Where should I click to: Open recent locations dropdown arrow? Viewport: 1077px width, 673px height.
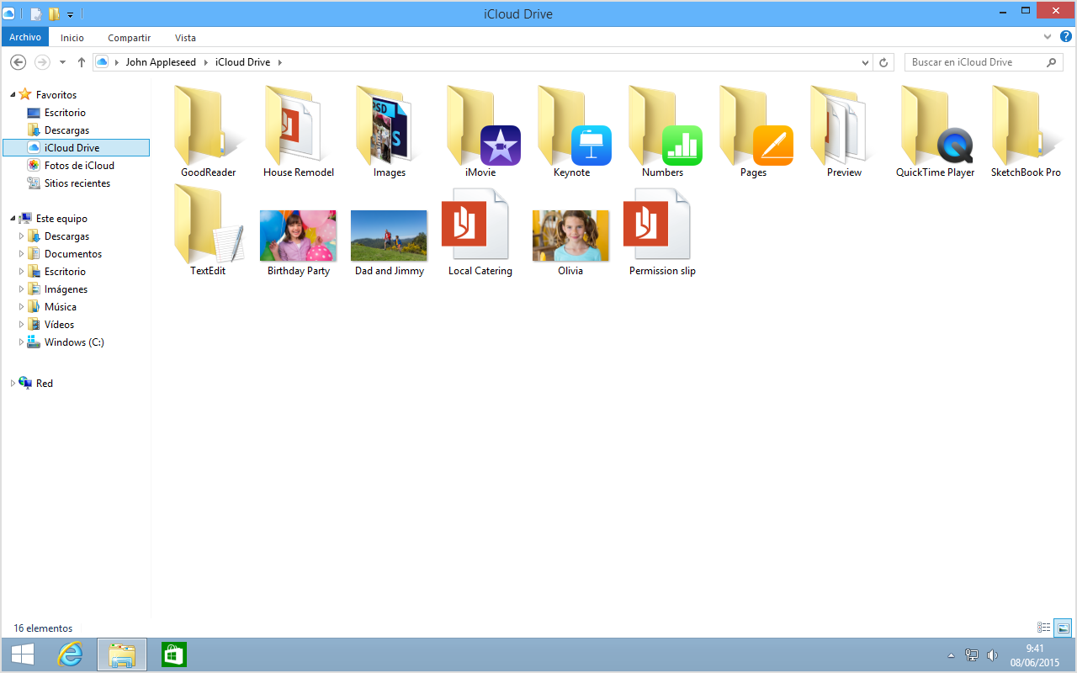click(x=62, y=62)
